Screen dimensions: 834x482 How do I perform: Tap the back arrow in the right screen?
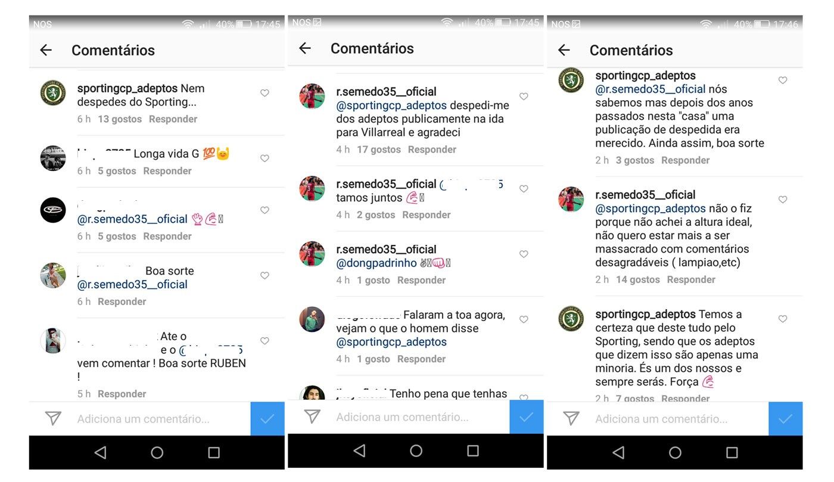click(x=564, y=50)
